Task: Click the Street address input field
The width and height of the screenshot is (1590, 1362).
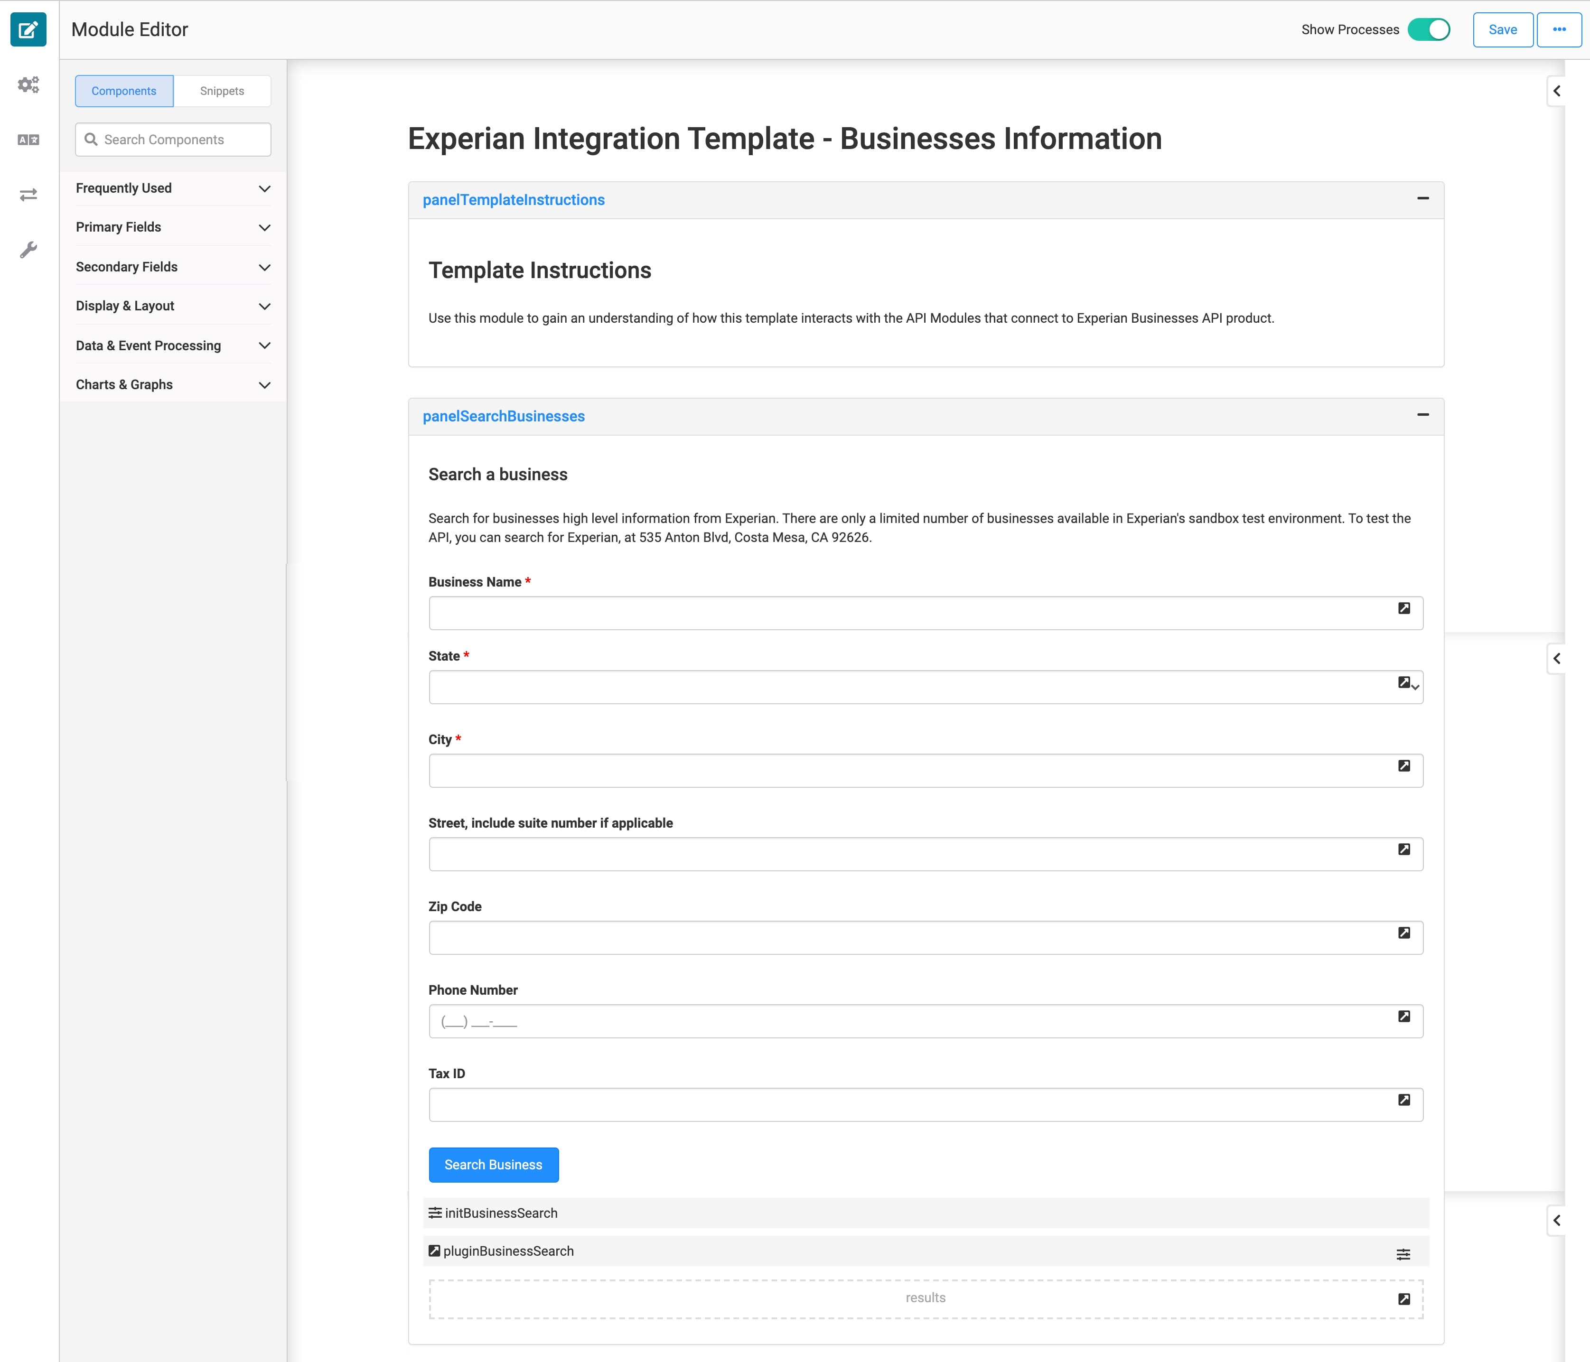Action: point(926,854)
